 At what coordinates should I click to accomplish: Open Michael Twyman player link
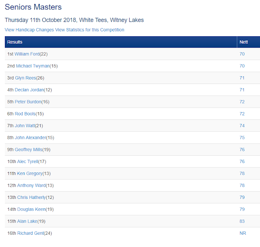pos(33,66)
